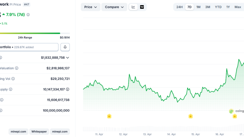Click the news marker near 17. Apr
Image resolution: width=244 pixels, height=137 pixels.
(235, 116)
